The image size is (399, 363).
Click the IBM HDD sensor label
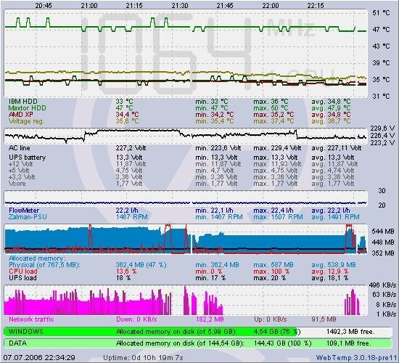pos(23,102)
